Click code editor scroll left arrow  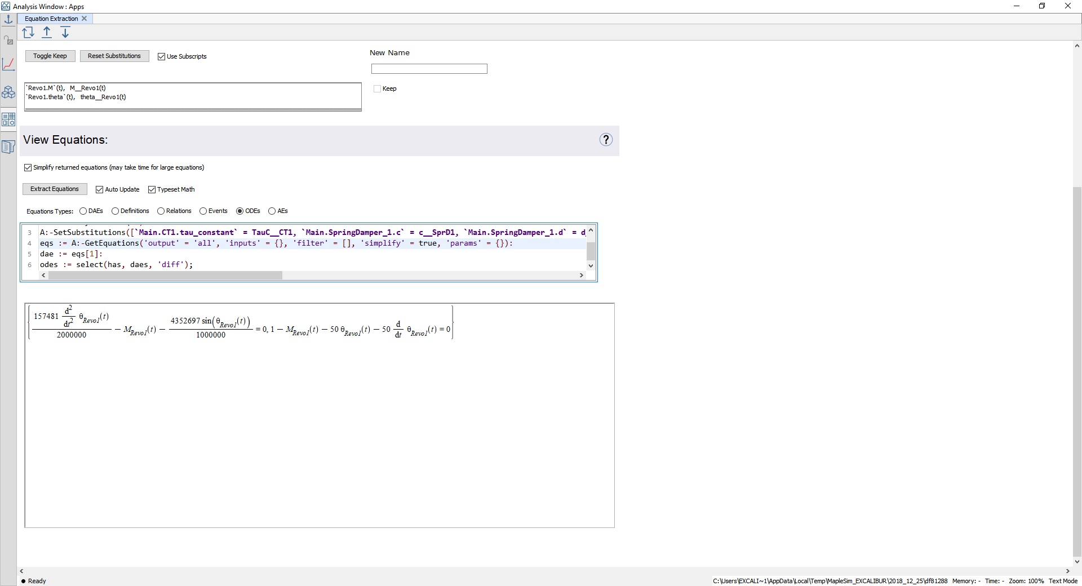(x=43, y=276)
